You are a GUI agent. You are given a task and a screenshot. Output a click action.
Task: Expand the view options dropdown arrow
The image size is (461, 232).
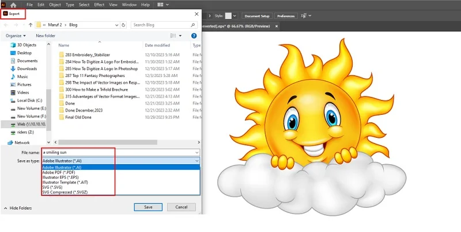pyautogui.click(x=180, y=36)
